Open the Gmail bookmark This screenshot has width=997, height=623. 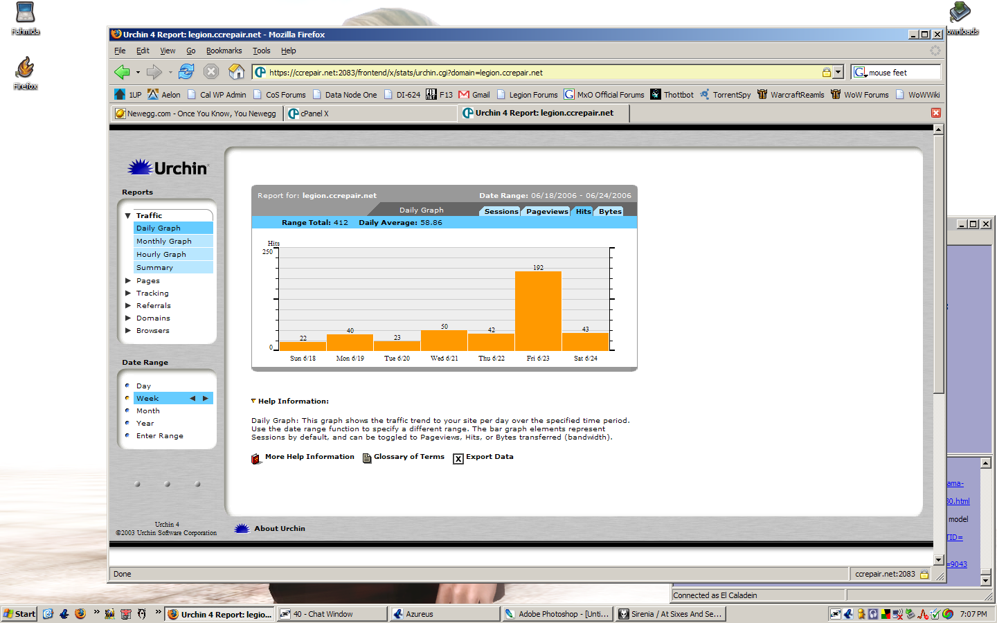(474, 95)
